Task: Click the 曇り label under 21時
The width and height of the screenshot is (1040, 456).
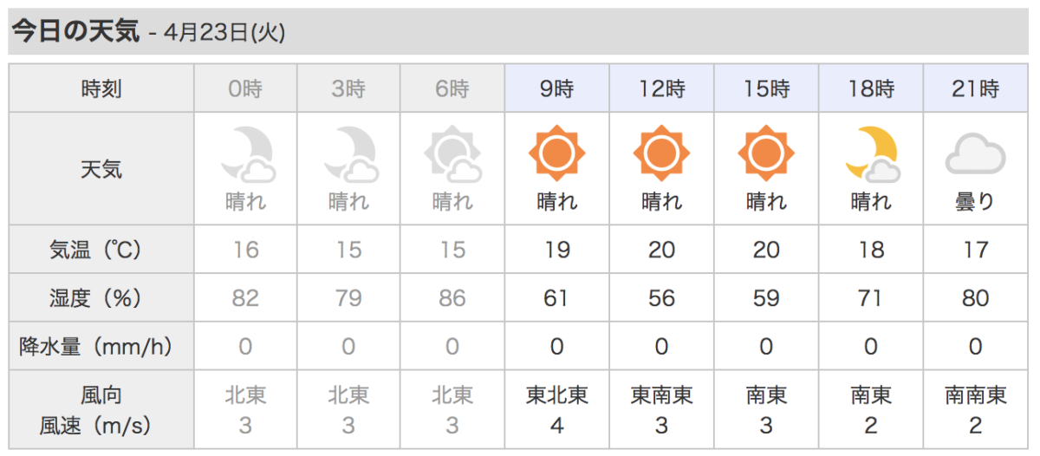Action: [x=976, y=202]
